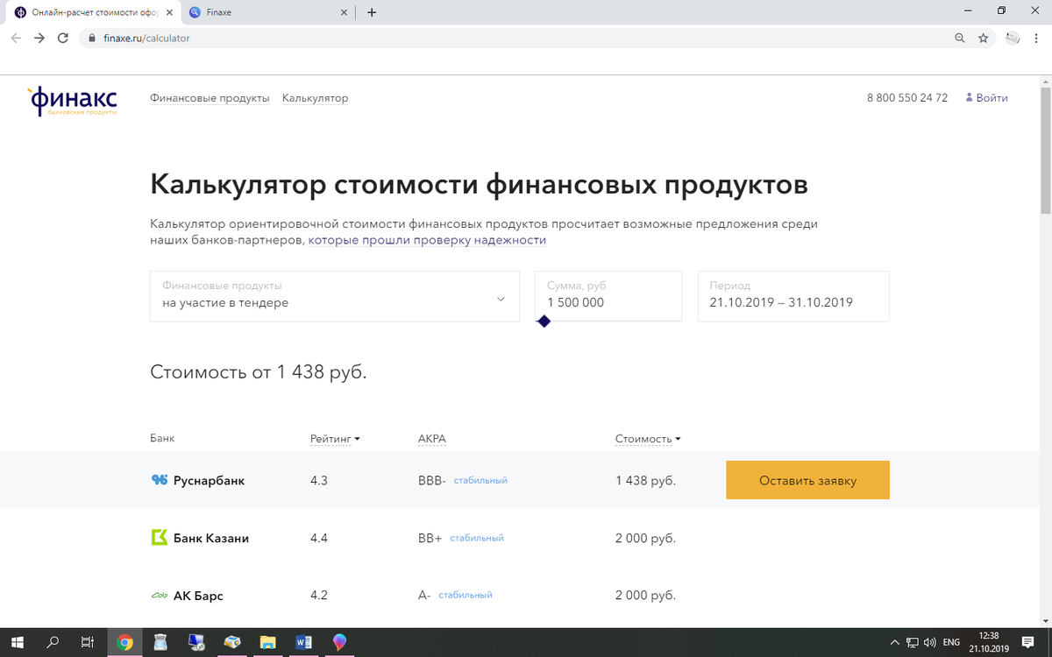Go back with the browser back arrow
This screenshot has height=657, width=1052.
(x=16, y=38)
